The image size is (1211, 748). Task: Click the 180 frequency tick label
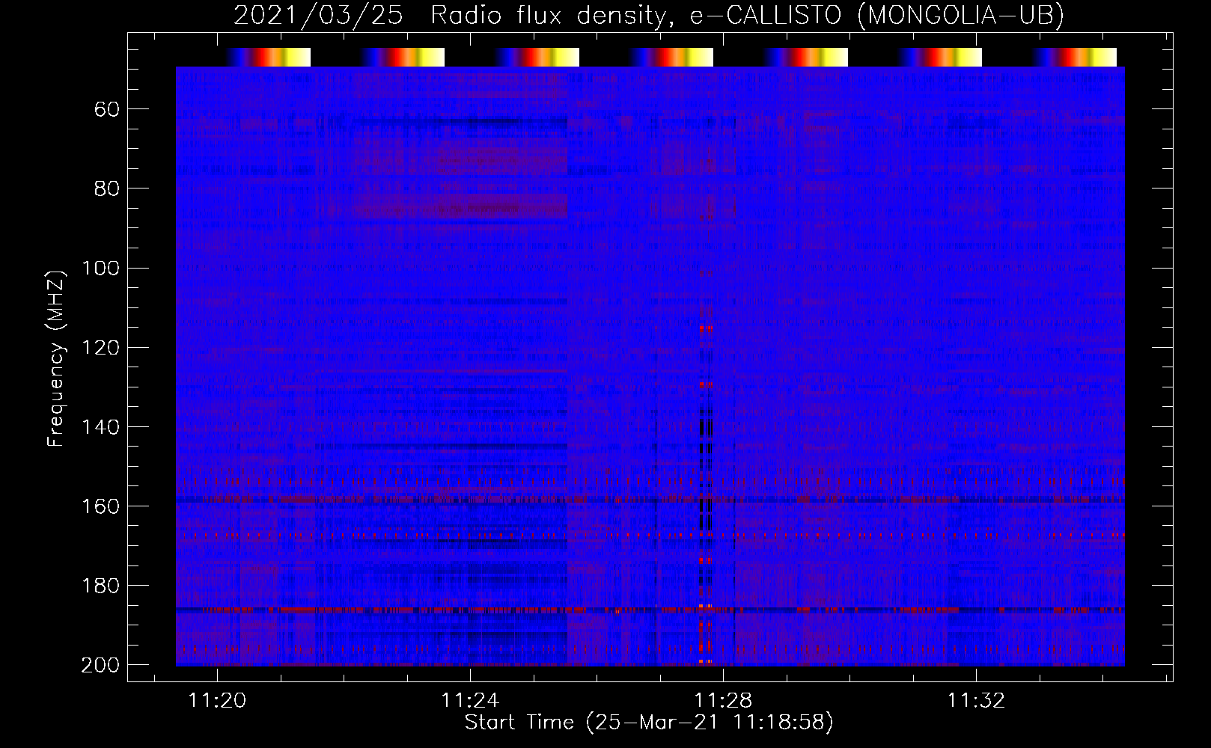pyautogui.click(x=100, y=585)
